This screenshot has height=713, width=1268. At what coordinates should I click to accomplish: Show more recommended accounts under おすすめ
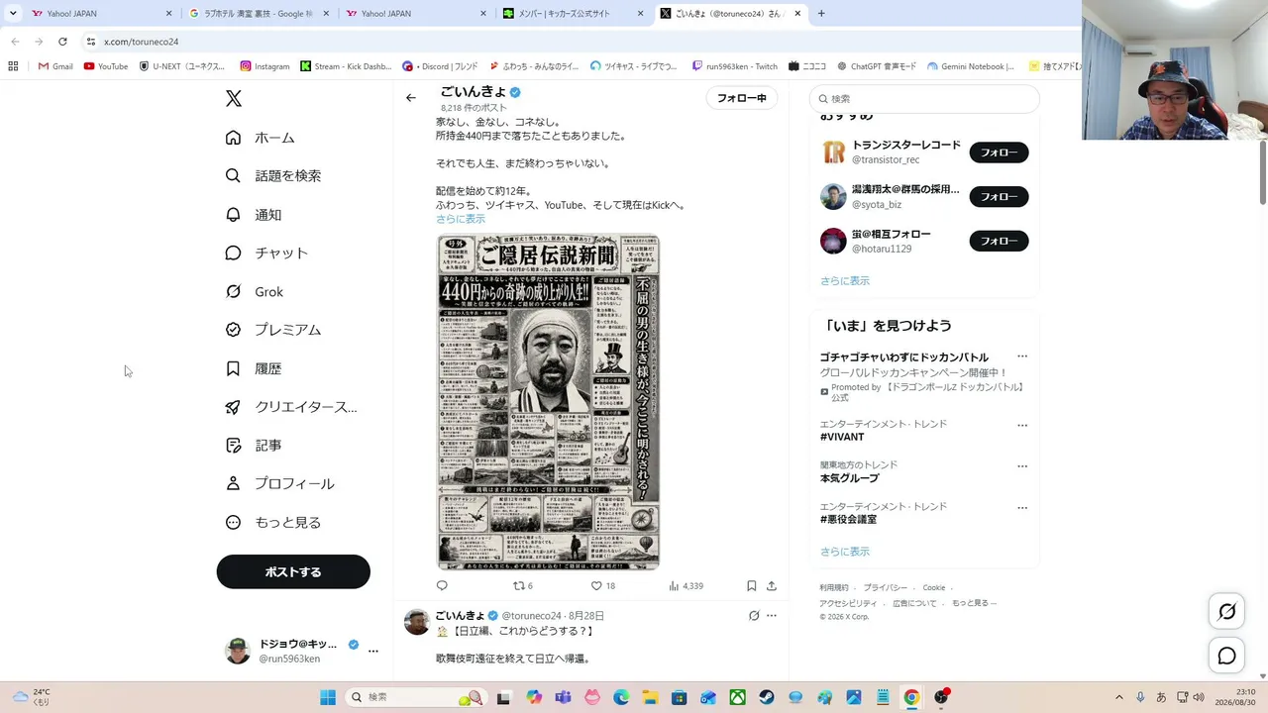pos(845,280)
